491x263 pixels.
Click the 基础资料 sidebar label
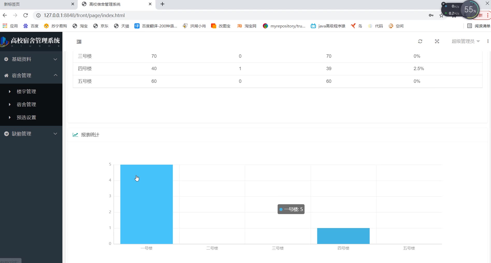pos(21,59)
